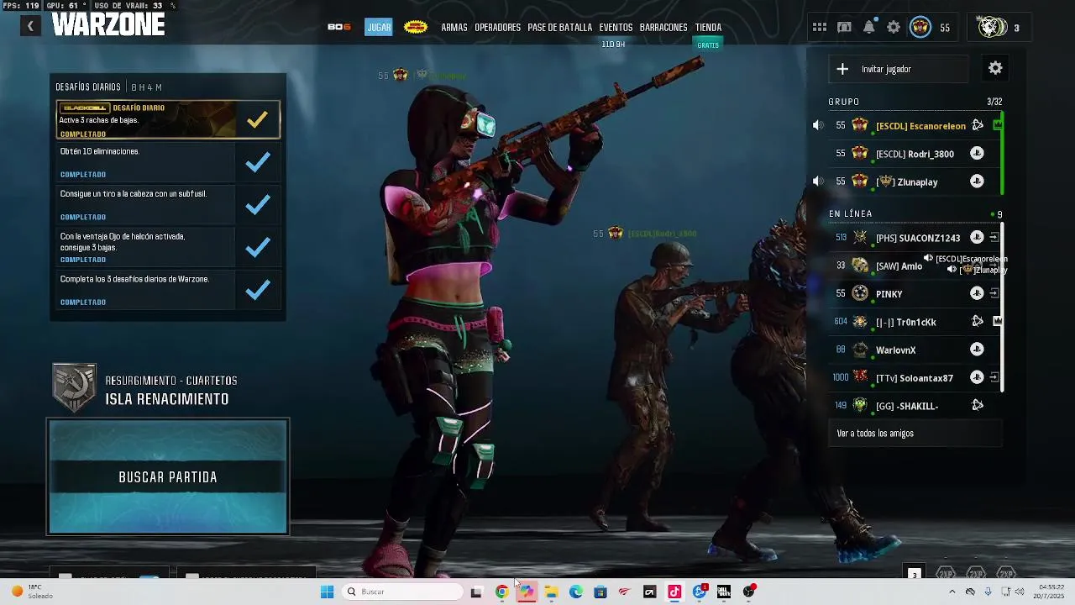1075x605 pixels.
Task: Open the BARRACONES tab
Action: [x=663, y=27]
